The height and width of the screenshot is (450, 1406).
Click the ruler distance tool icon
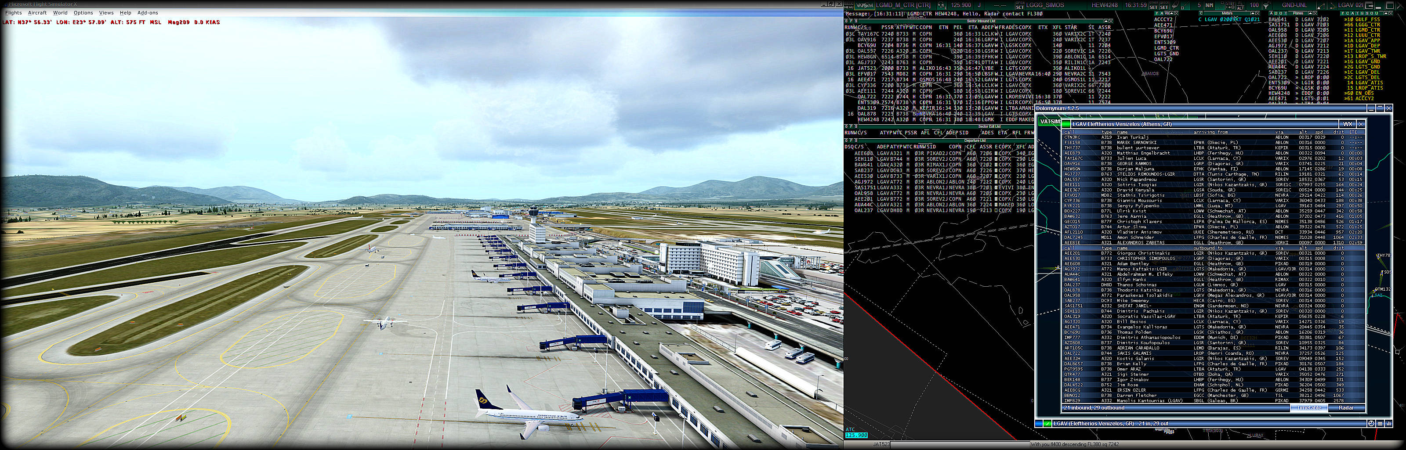(1176, 5)
